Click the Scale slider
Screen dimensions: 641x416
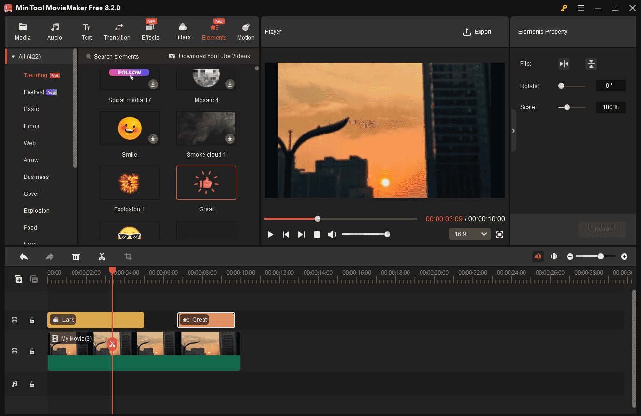[x=571, y=107]
